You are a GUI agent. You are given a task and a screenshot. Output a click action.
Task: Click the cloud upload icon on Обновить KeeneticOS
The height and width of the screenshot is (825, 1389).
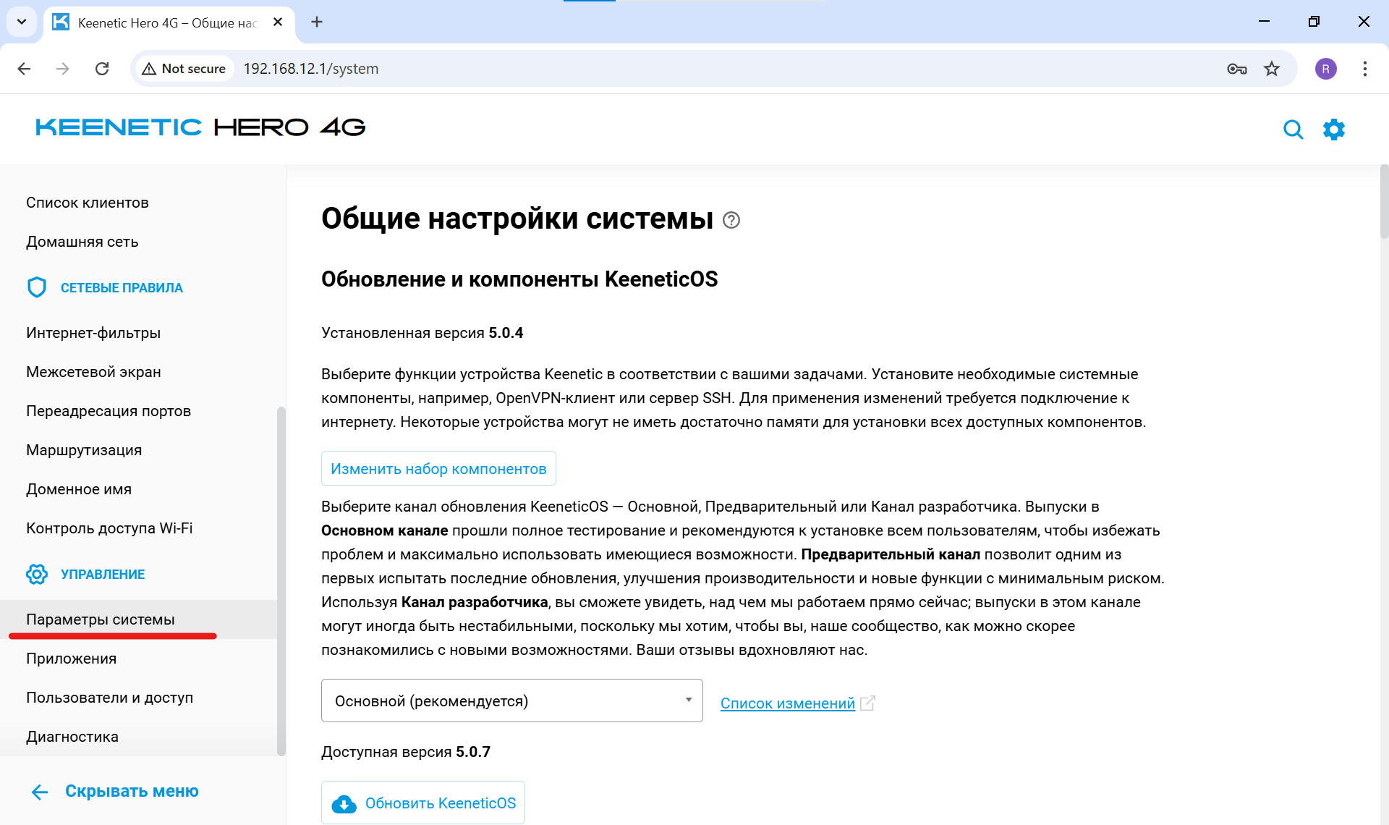344,803
